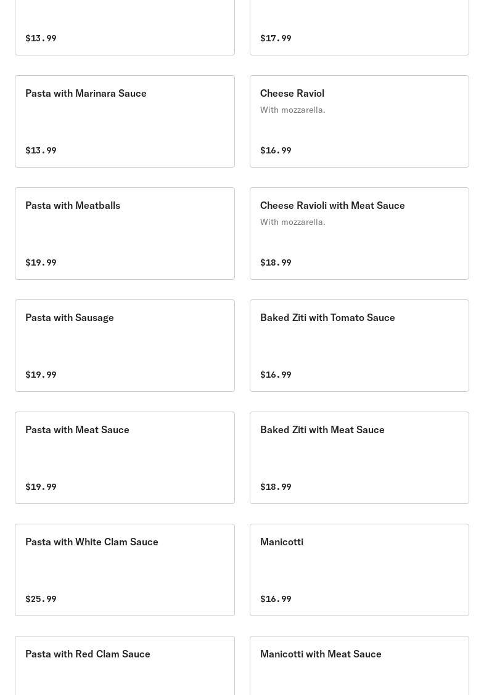Click 'With mozzarella.' under Cheese Raviol
484x695 pixels.
pos(292,110)
